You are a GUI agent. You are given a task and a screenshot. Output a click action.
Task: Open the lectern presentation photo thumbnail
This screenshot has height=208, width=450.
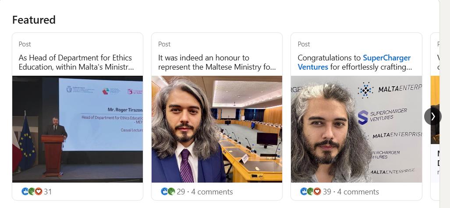point(78,129)
